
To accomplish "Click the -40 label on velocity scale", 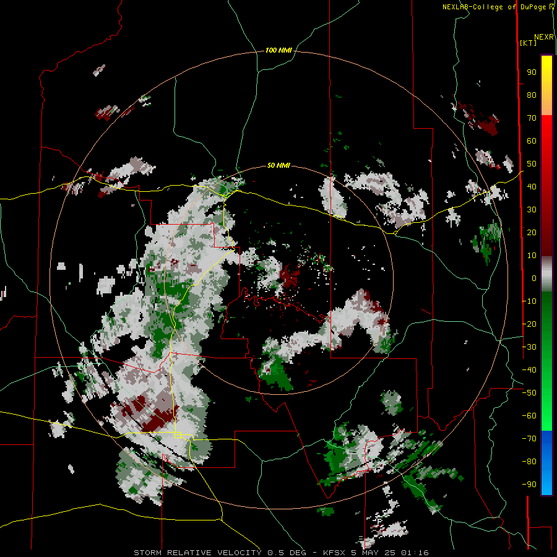I will [x=529, y=370].
